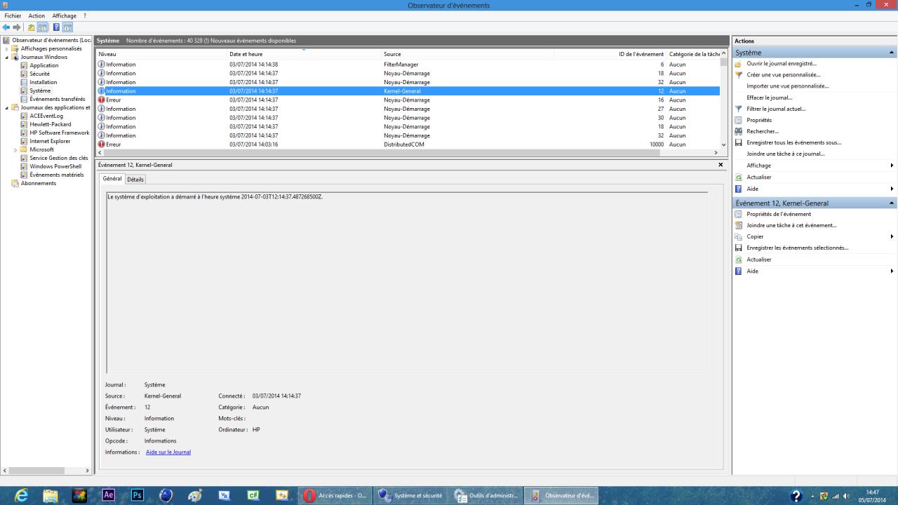898x505 pixels.
Task: Click the Copier icon in the event actions
Action: [738, 236]
